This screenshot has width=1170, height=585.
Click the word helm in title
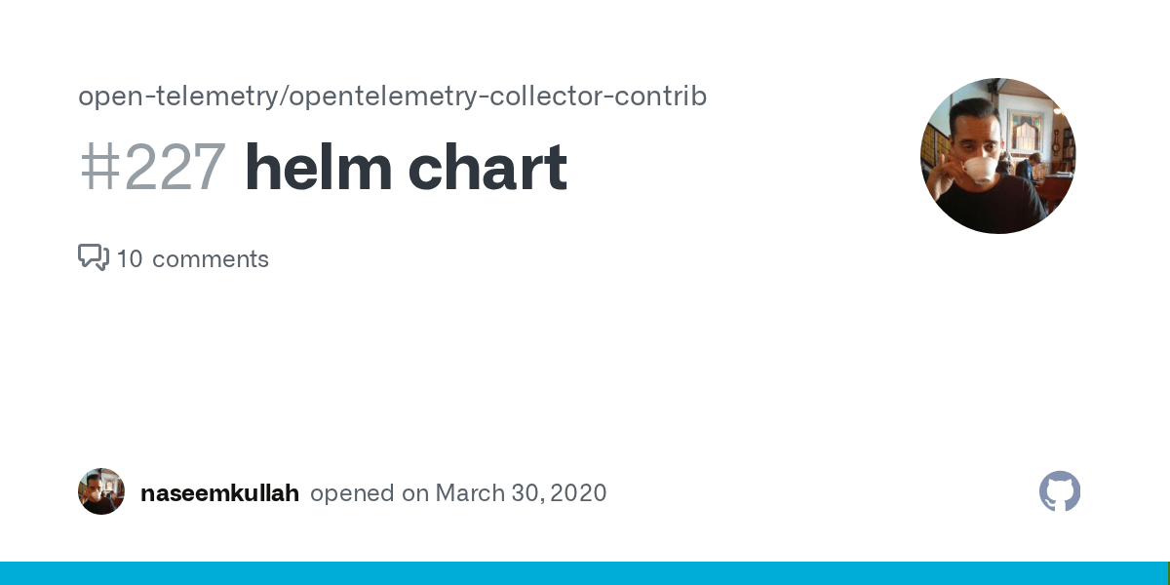318,168
